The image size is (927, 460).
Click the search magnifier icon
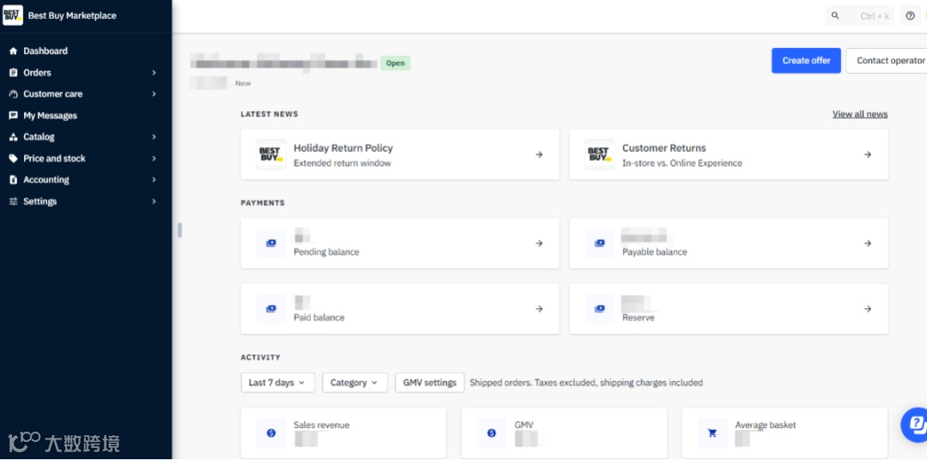click(835, 16)
